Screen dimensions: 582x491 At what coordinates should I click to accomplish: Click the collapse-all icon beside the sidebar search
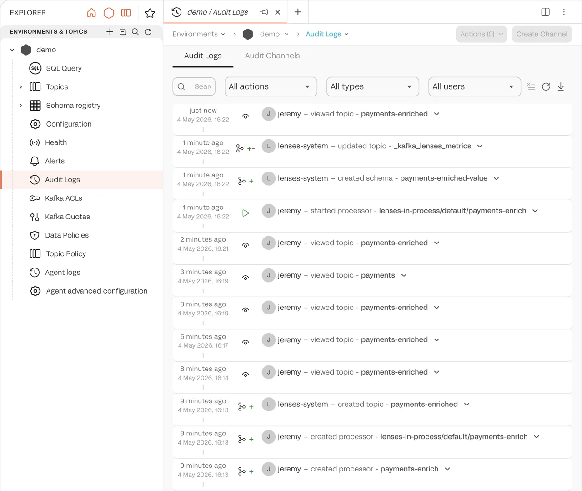(x=123, y=32)
